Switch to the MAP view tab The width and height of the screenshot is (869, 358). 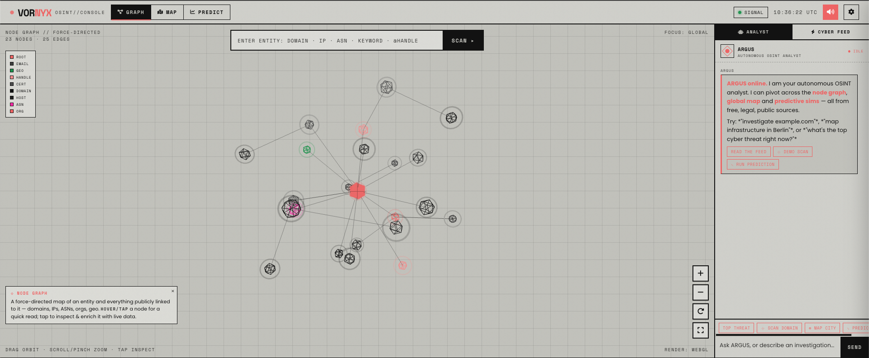167,12
